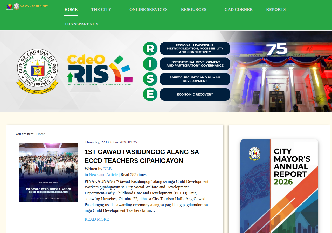This screenshot has width=332, height=233.
Task: Open the News and Article category link
Action: 103,175
